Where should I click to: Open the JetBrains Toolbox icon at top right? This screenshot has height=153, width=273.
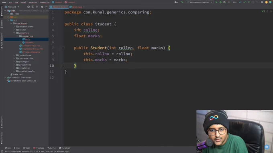point(270,2)
